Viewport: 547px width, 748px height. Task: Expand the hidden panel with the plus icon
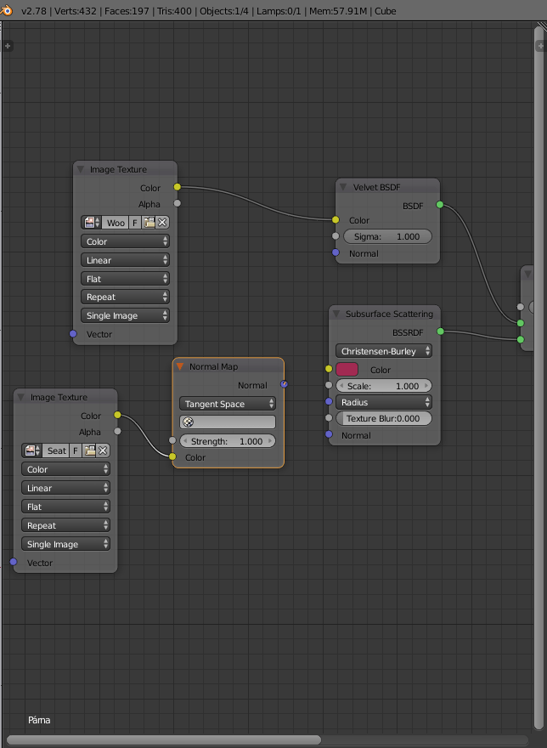coord(8,45)
